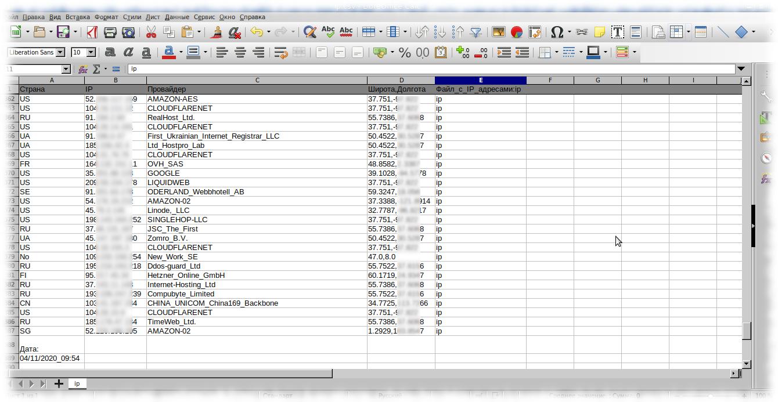Open the Формат menu

coord(106,17)
